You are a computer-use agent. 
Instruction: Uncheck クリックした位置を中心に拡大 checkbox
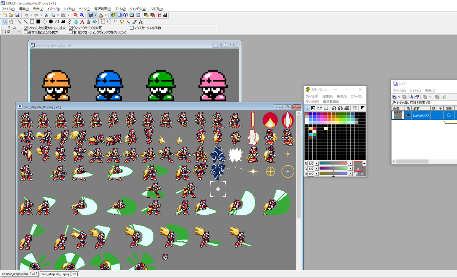26,28
